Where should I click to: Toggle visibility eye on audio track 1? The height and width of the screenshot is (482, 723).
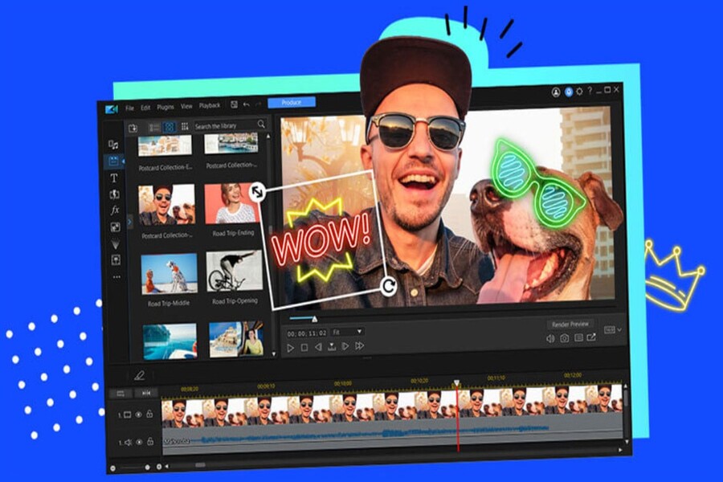pos(138,442)
